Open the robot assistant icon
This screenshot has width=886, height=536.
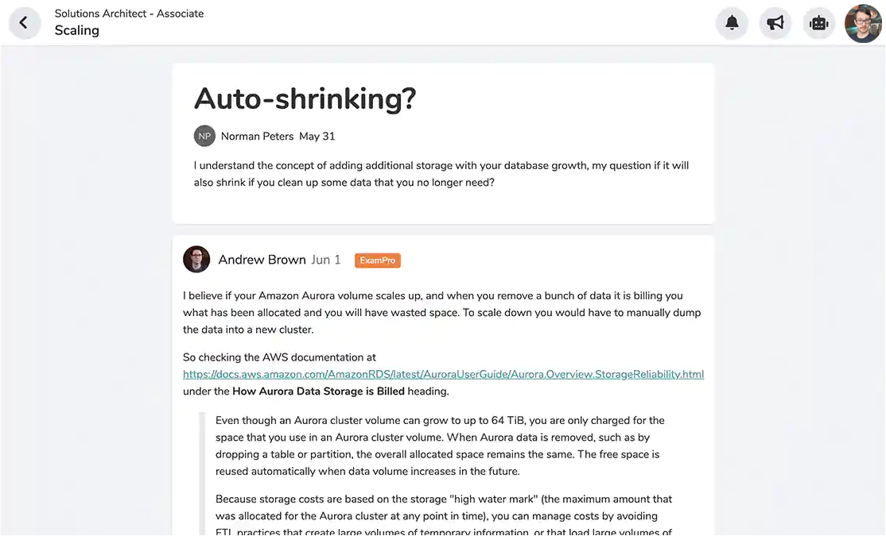(x=818, y=23)
